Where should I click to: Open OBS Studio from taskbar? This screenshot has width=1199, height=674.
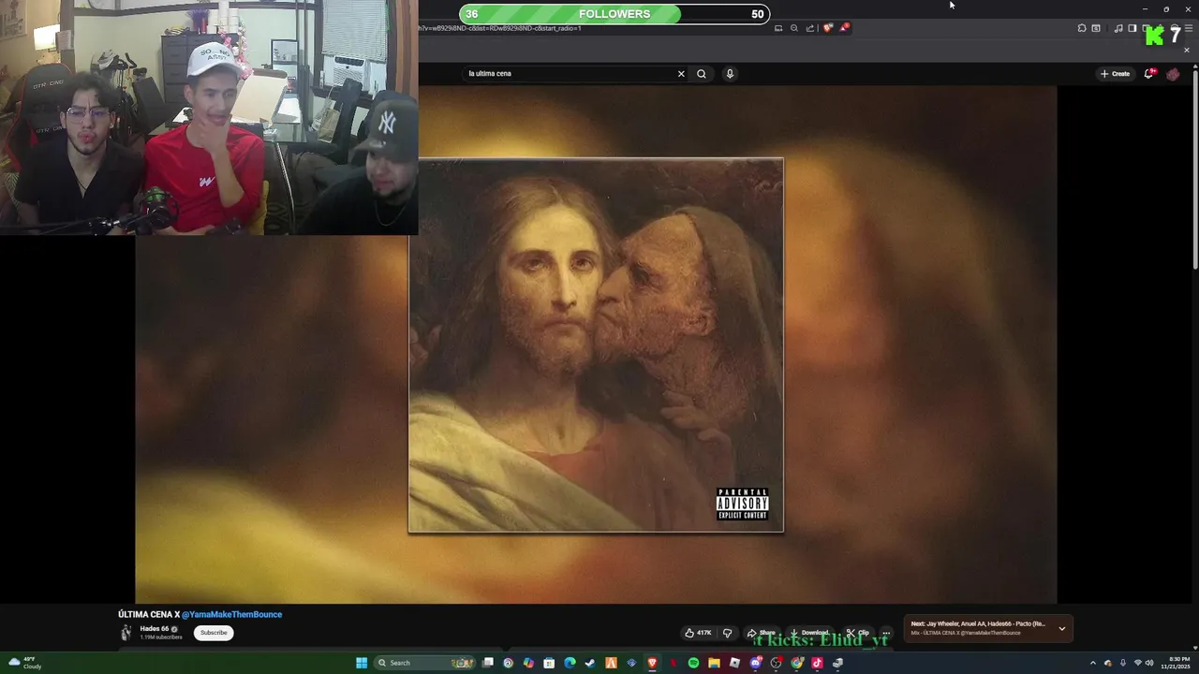[x=776, y=663]
